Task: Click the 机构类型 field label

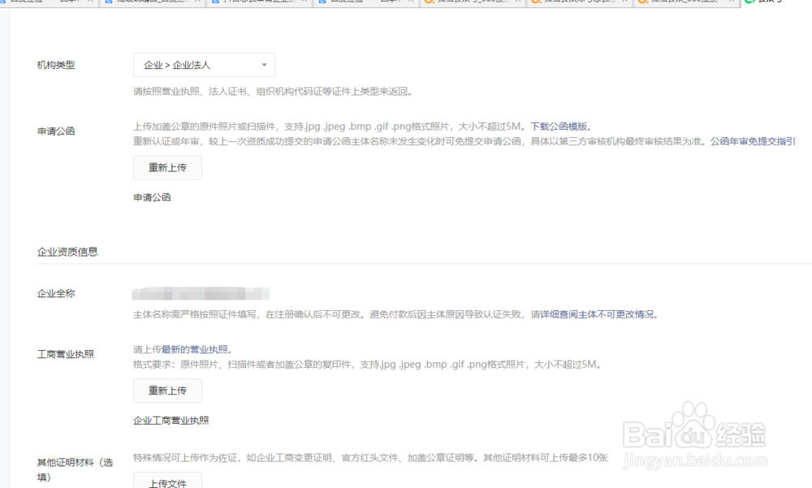Action: pyautogui.click(x=56, y=65)
